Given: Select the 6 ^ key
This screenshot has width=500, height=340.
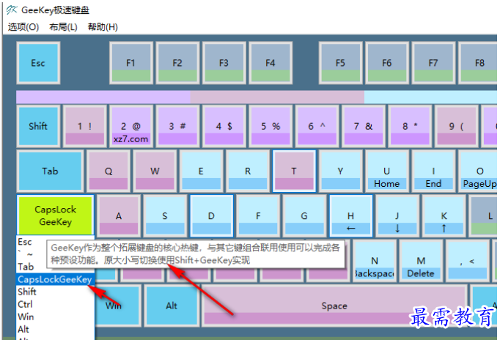Looking at the screenshot, I should pyautogui.click(x=317, y=126).
